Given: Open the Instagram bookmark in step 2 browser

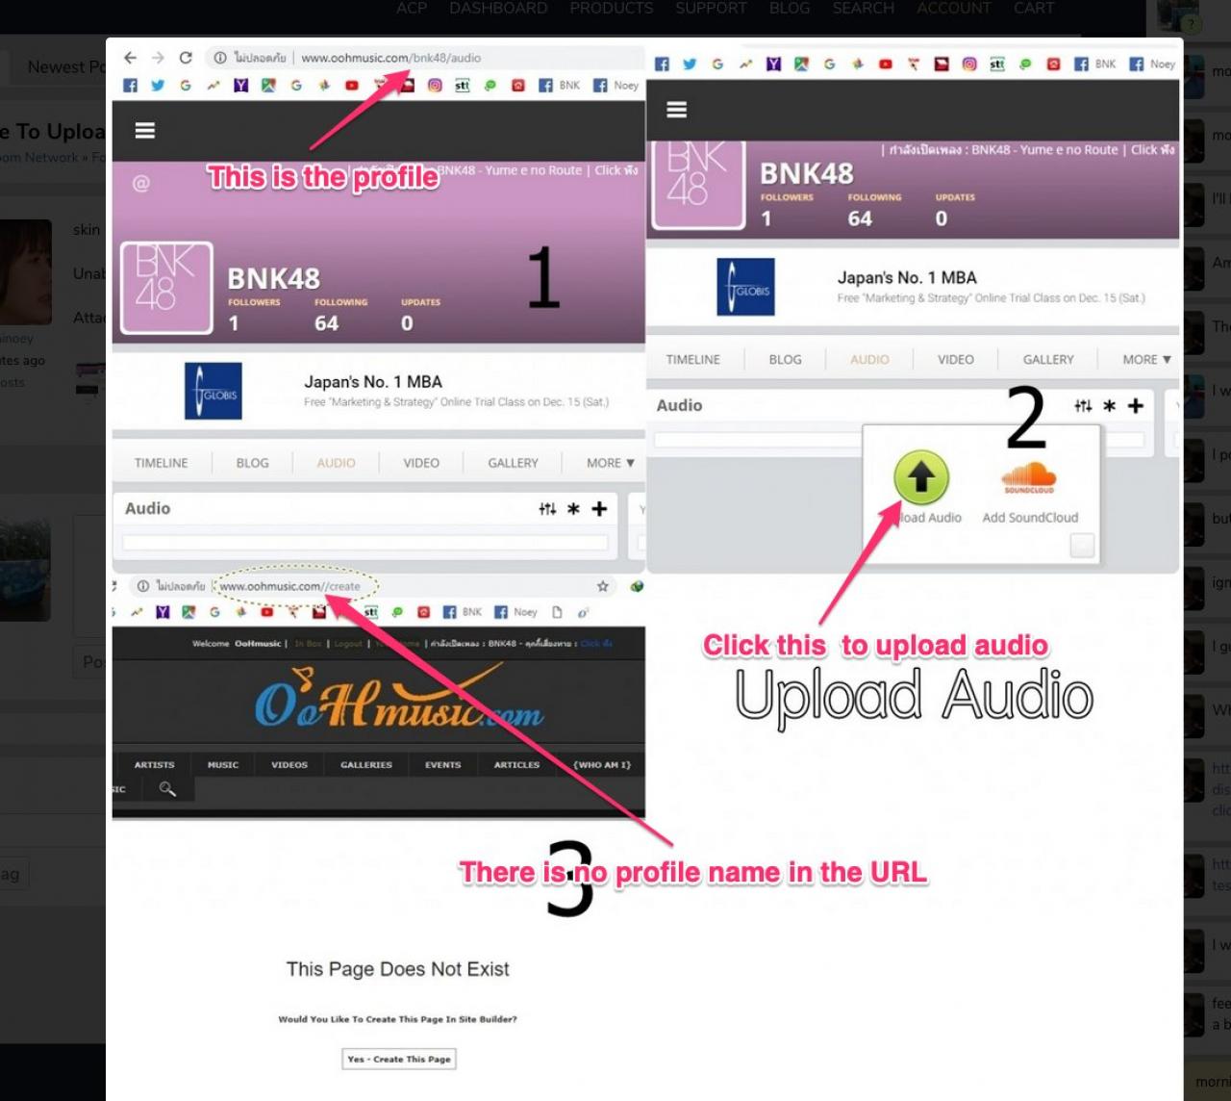Looking at the screenshot, I should tap(969, 64).
